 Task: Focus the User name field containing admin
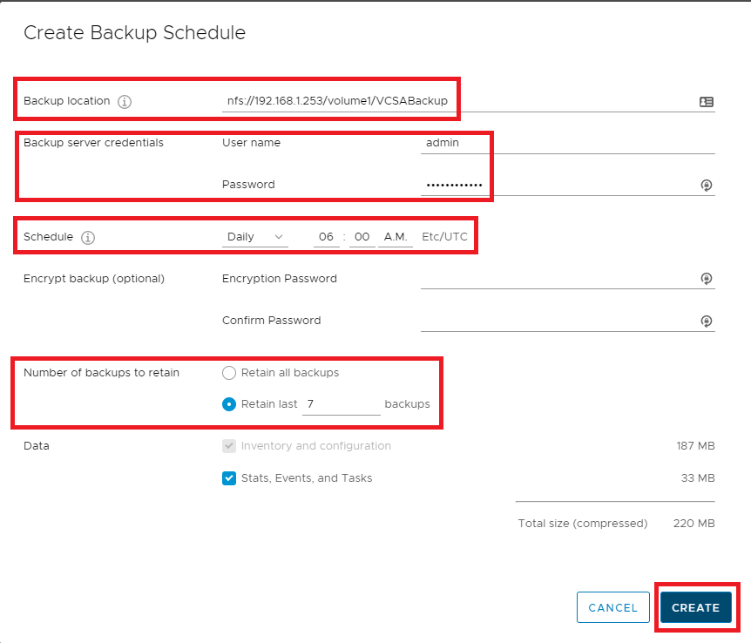pyautogui.click(x=566, y=143)
